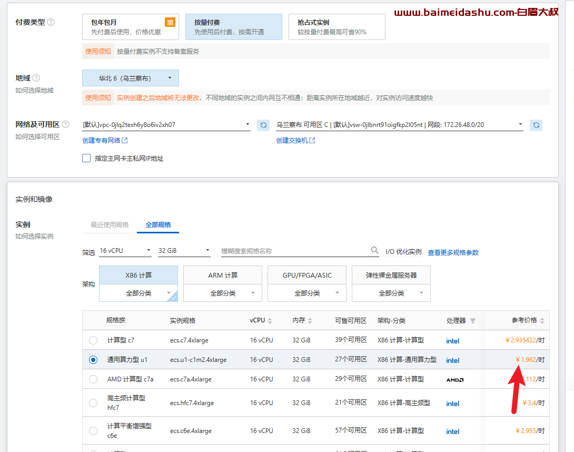Viewport: 574px width, 452px height.
Task: Open the help icon beside 网络及可用区
Action: [x=65, y=124]
